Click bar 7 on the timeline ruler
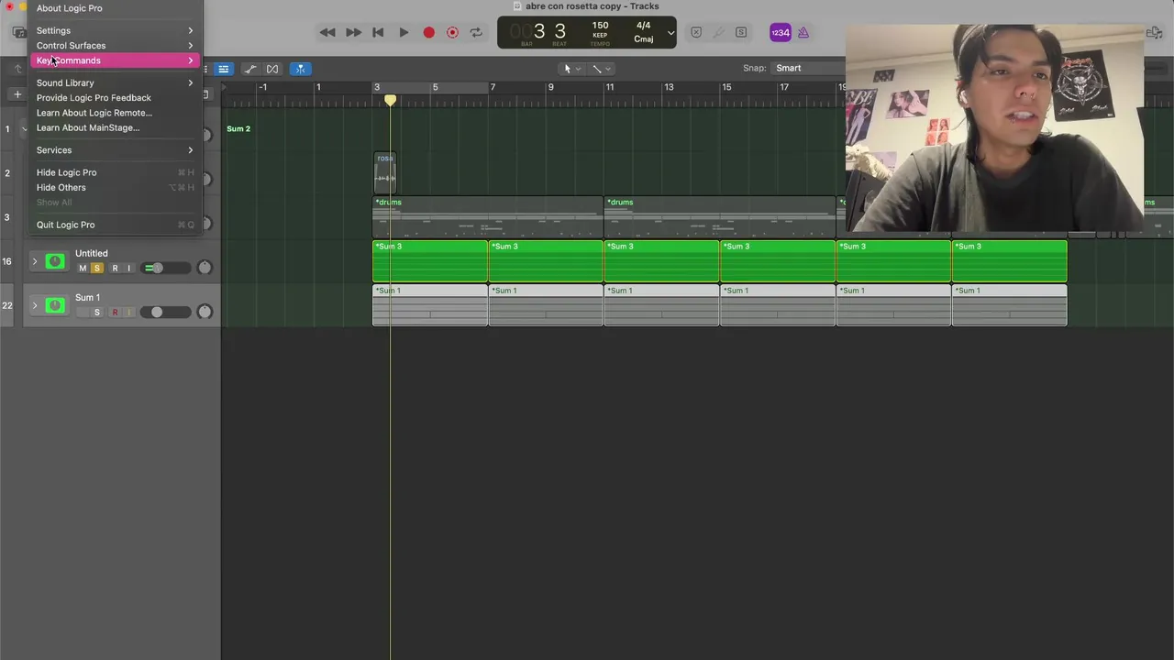This screenshot has width=1174, height=660. (493, 87)
